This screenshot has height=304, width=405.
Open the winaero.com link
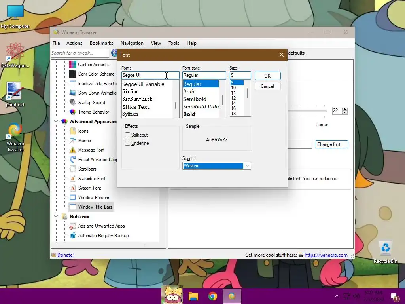(326, 255)
